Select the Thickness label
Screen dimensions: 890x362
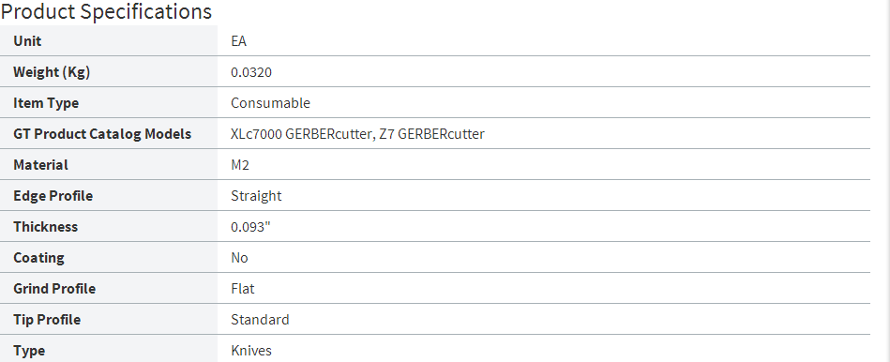coord(45,226)
